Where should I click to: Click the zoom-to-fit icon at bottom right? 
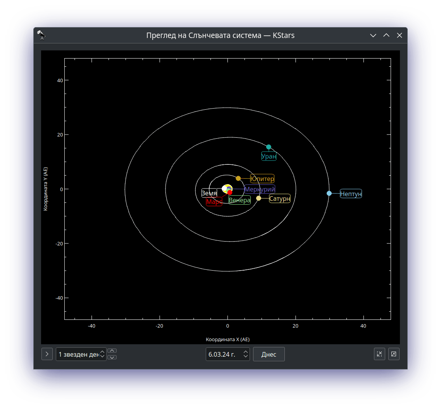coord(379,354)
